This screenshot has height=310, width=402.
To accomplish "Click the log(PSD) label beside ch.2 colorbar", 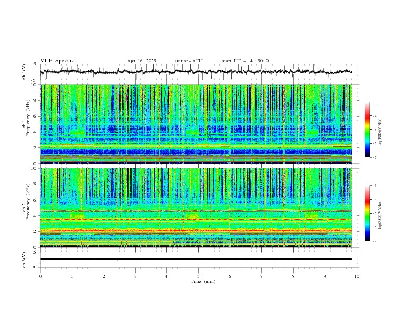I will pyautogui.click(x=380, y=215).
